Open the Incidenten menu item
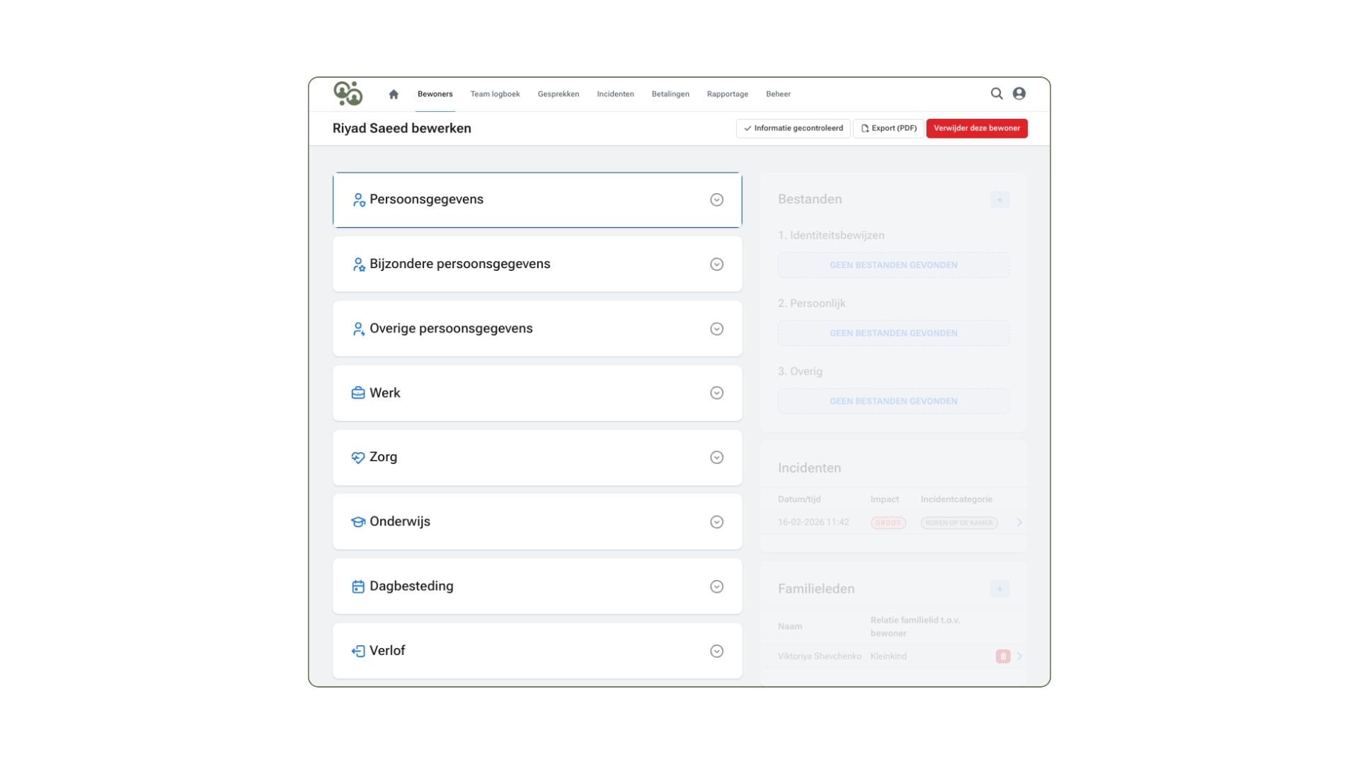Viewport: 1359px width, 764px height. (615, 94)
